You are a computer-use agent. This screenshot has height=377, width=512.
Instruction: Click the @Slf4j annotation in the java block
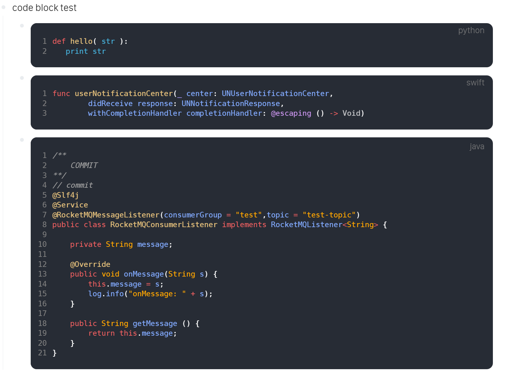[x=65, y=195]
